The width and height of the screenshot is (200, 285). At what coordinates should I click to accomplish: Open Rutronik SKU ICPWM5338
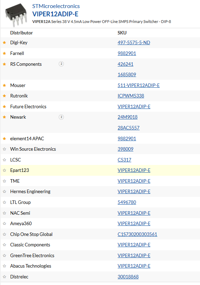[131, 96]
